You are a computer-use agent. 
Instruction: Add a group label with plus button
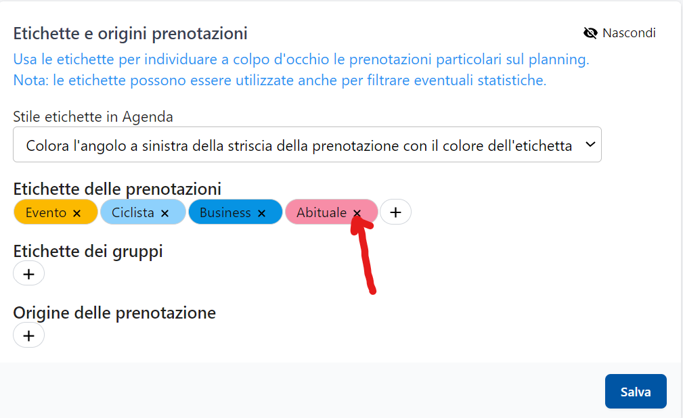coord(28,274)
